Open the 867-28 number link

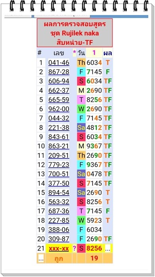(x=59, y=72)
